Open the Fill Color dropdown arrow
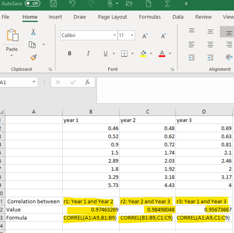 [151, 53]
